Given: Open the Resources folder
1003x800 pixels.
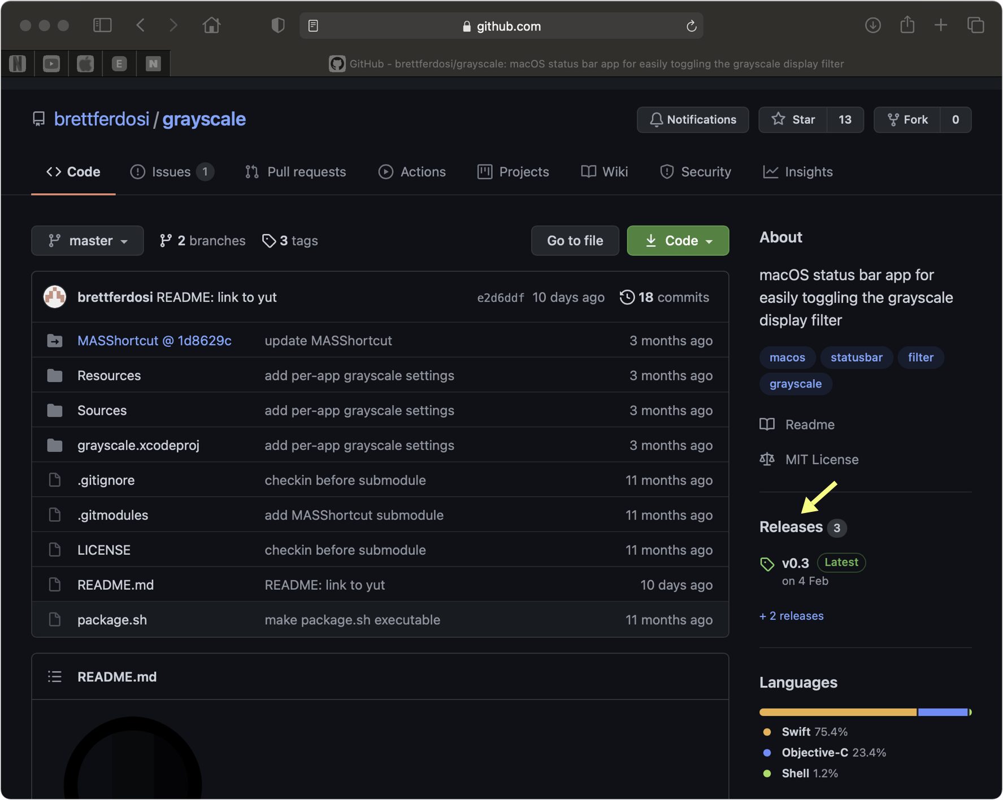Looking at the screenshot, I should [109, 376].
